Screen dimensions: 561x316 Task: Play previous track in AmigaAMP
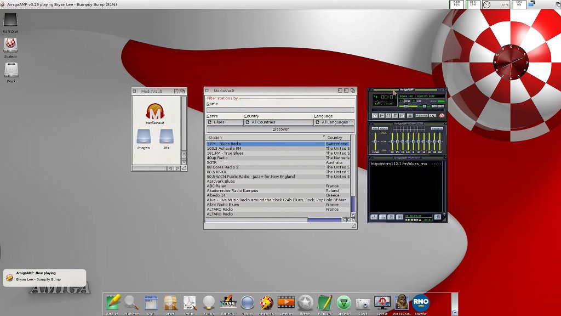[x=375, y=116]
